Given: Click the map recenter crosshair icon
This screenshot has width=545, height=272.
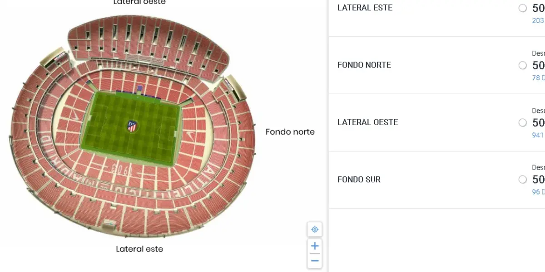Looking at the screenshot, I should point(315,229).
